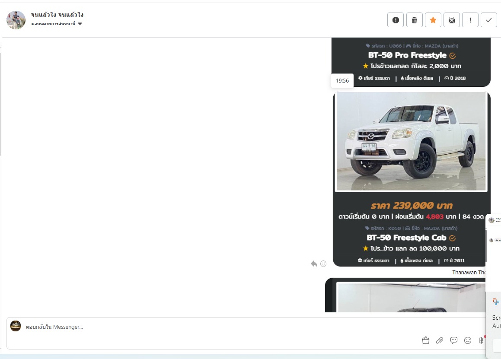Click the page avatar beside reply box

pos(16,326)
